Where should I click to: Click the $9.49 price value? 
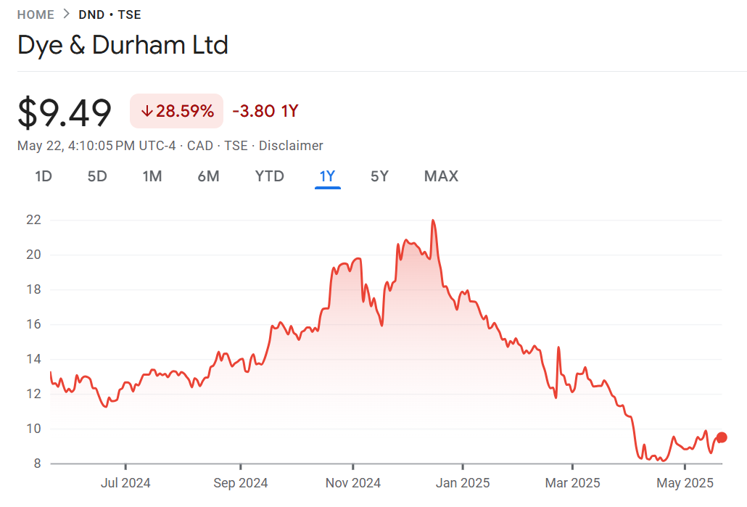coord(65,112)
